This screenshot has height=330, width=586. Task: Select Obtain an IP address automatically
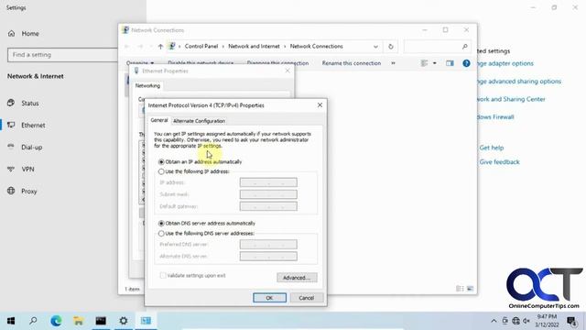(x=201, y=162)
